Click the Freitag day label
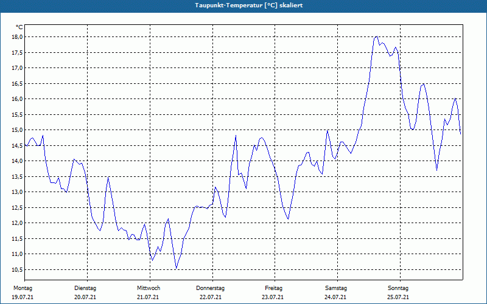 273,288
